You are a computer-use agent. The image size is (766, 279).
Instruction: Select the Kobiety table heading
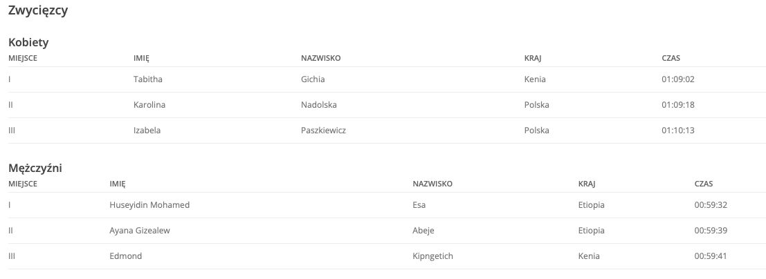click(x=28, y=42)
